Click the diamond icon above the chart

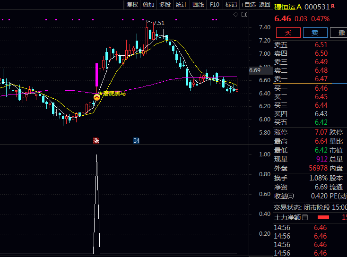click(x=236, y=15)
